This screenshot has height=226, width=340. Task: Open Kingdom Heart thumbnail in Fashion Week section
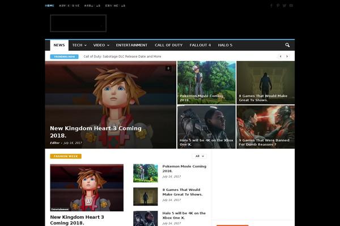point(87,188)
